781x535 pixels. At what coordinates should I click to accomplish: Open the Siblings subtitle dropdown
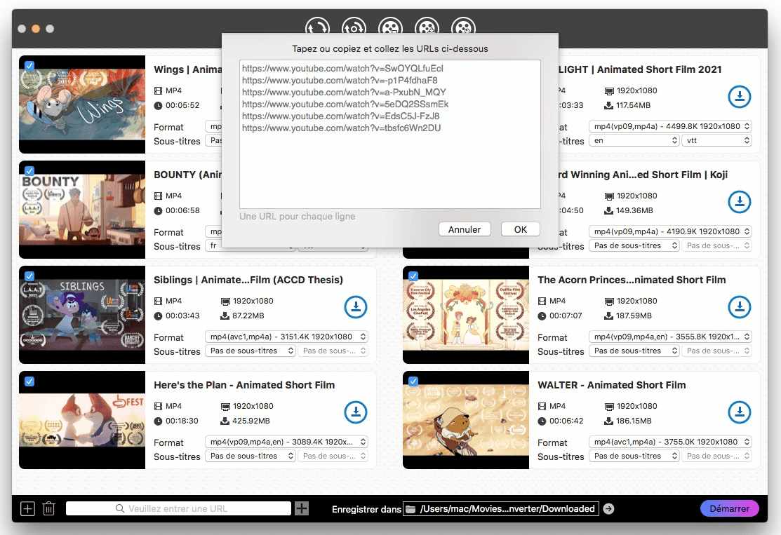251,351
